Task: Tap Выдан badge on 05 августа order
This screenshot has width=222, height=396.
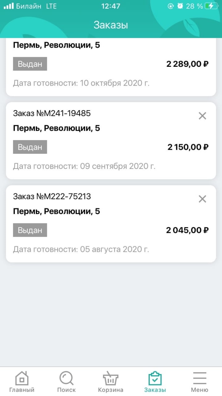Action: point(30,230)
